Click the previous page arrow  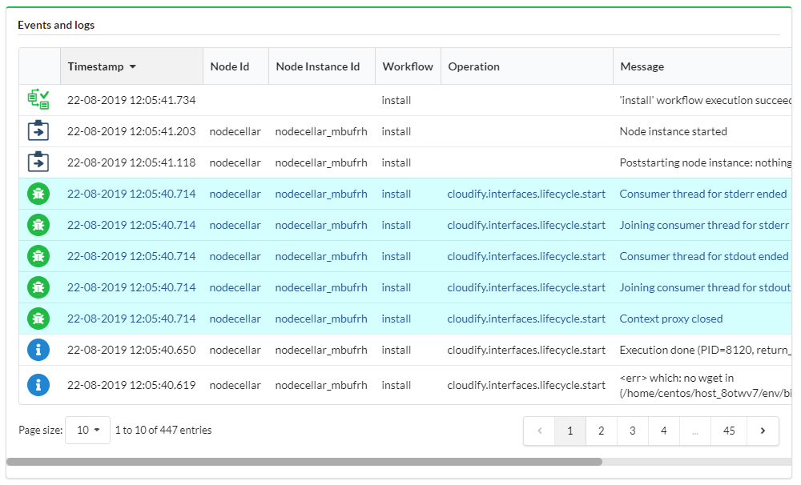coord(539,431)
